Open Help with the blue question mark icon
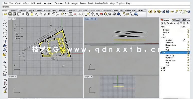 click(136, 14)
